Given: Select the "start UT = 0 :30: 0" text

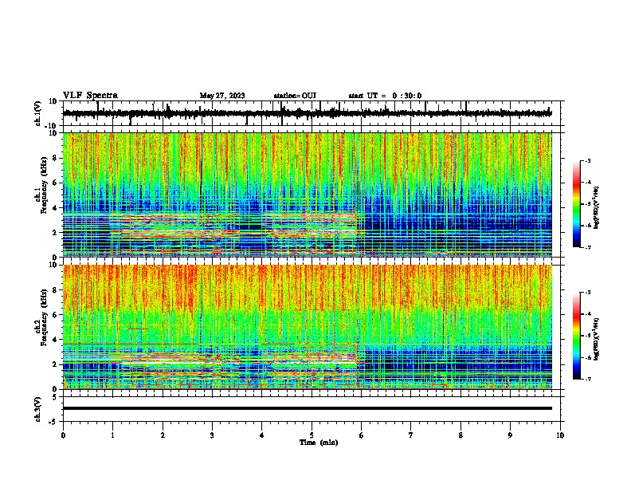Looking at the screenshot, I should point(385,96).
